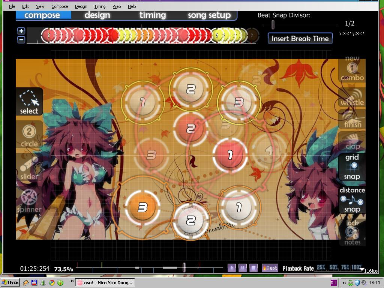The width and height of the screenshot is (384, 288).
Task: Open the Timing menu
Action: (x=100, y=6)
